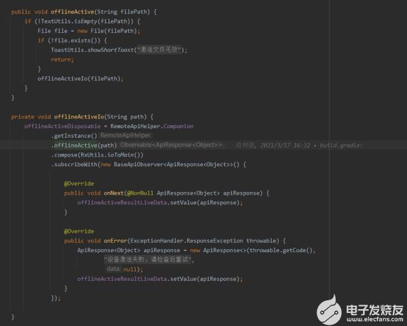Place cursor in the "设备激活失败" string
This screenshot has height=326, width=407.
[149, 259]
